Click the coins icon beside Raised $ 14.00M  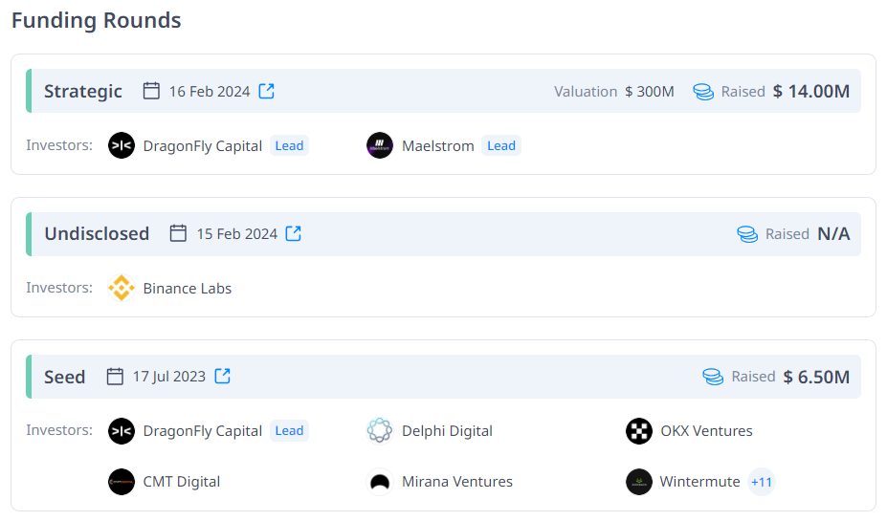pyautogui.click(x=703, y=92)
